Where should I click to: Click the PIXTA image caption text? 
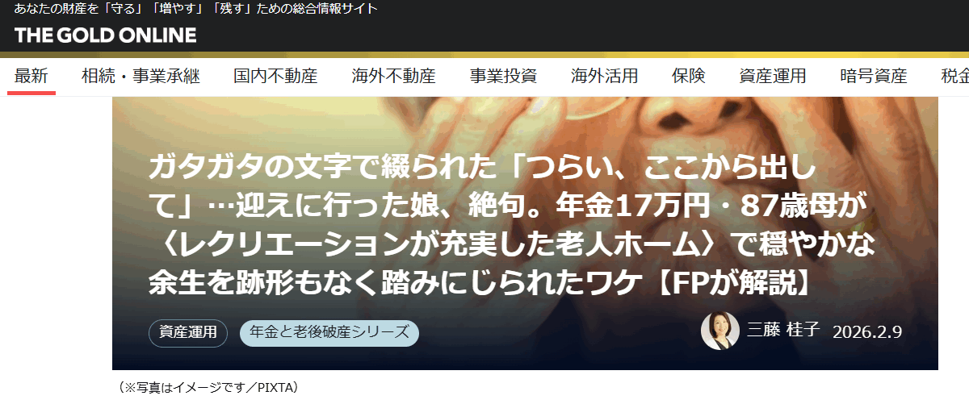(x=208, y=387)
